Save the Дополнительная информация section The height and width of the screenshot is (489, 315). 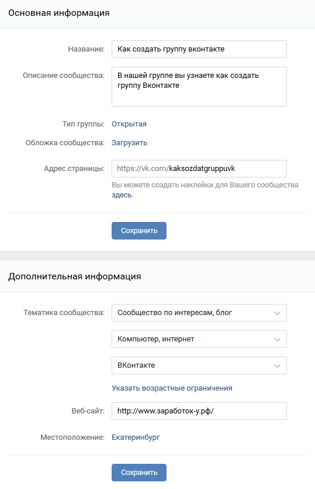(x=139, y=473)
